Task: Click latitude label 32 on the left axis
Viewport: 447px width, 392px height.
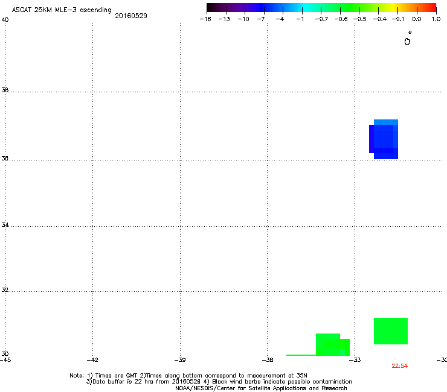Action: click(x=5, y=290)
